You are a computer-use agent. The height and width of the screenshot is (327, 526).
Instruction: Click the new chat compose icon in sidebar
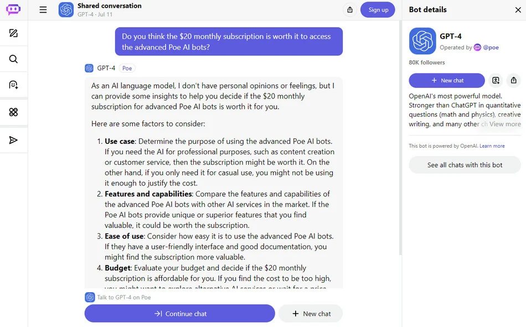[13, 33]
